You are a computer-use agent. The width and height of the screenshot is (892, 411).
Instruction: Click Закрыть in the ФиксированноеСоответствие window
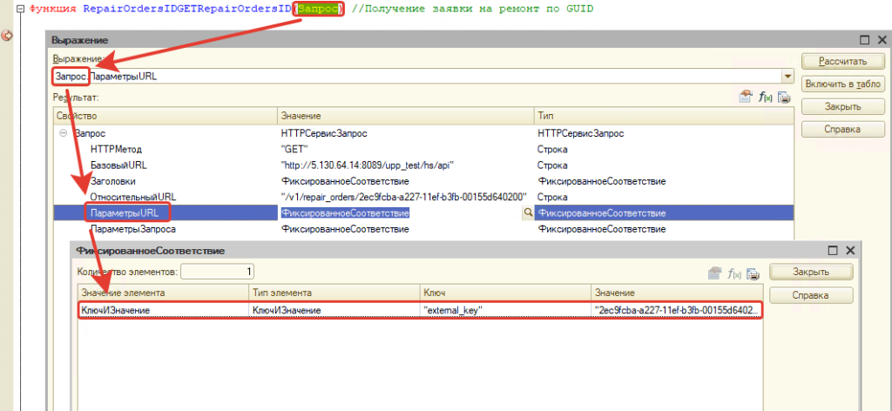tap(810, 272)
